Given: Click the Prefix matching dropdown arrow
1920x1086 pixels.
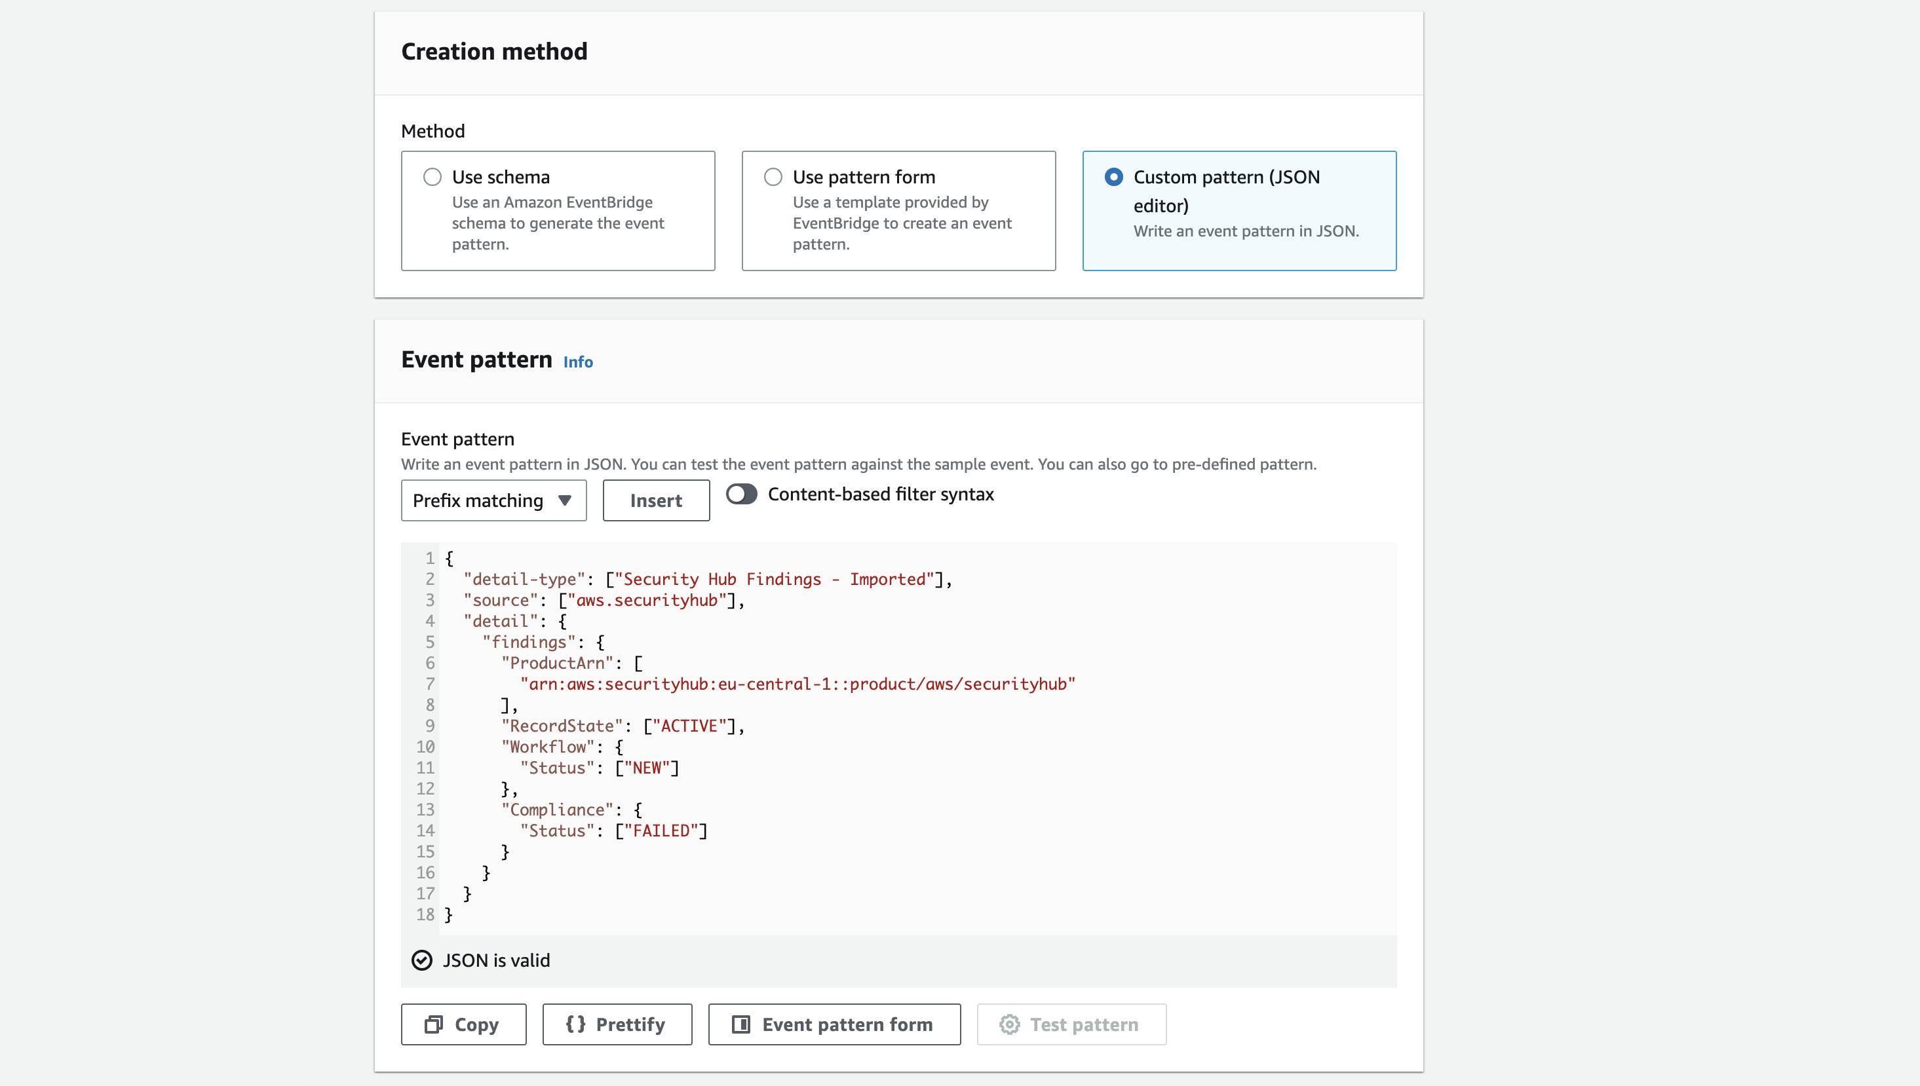Looking at the screenshot, I should [564, 500].
